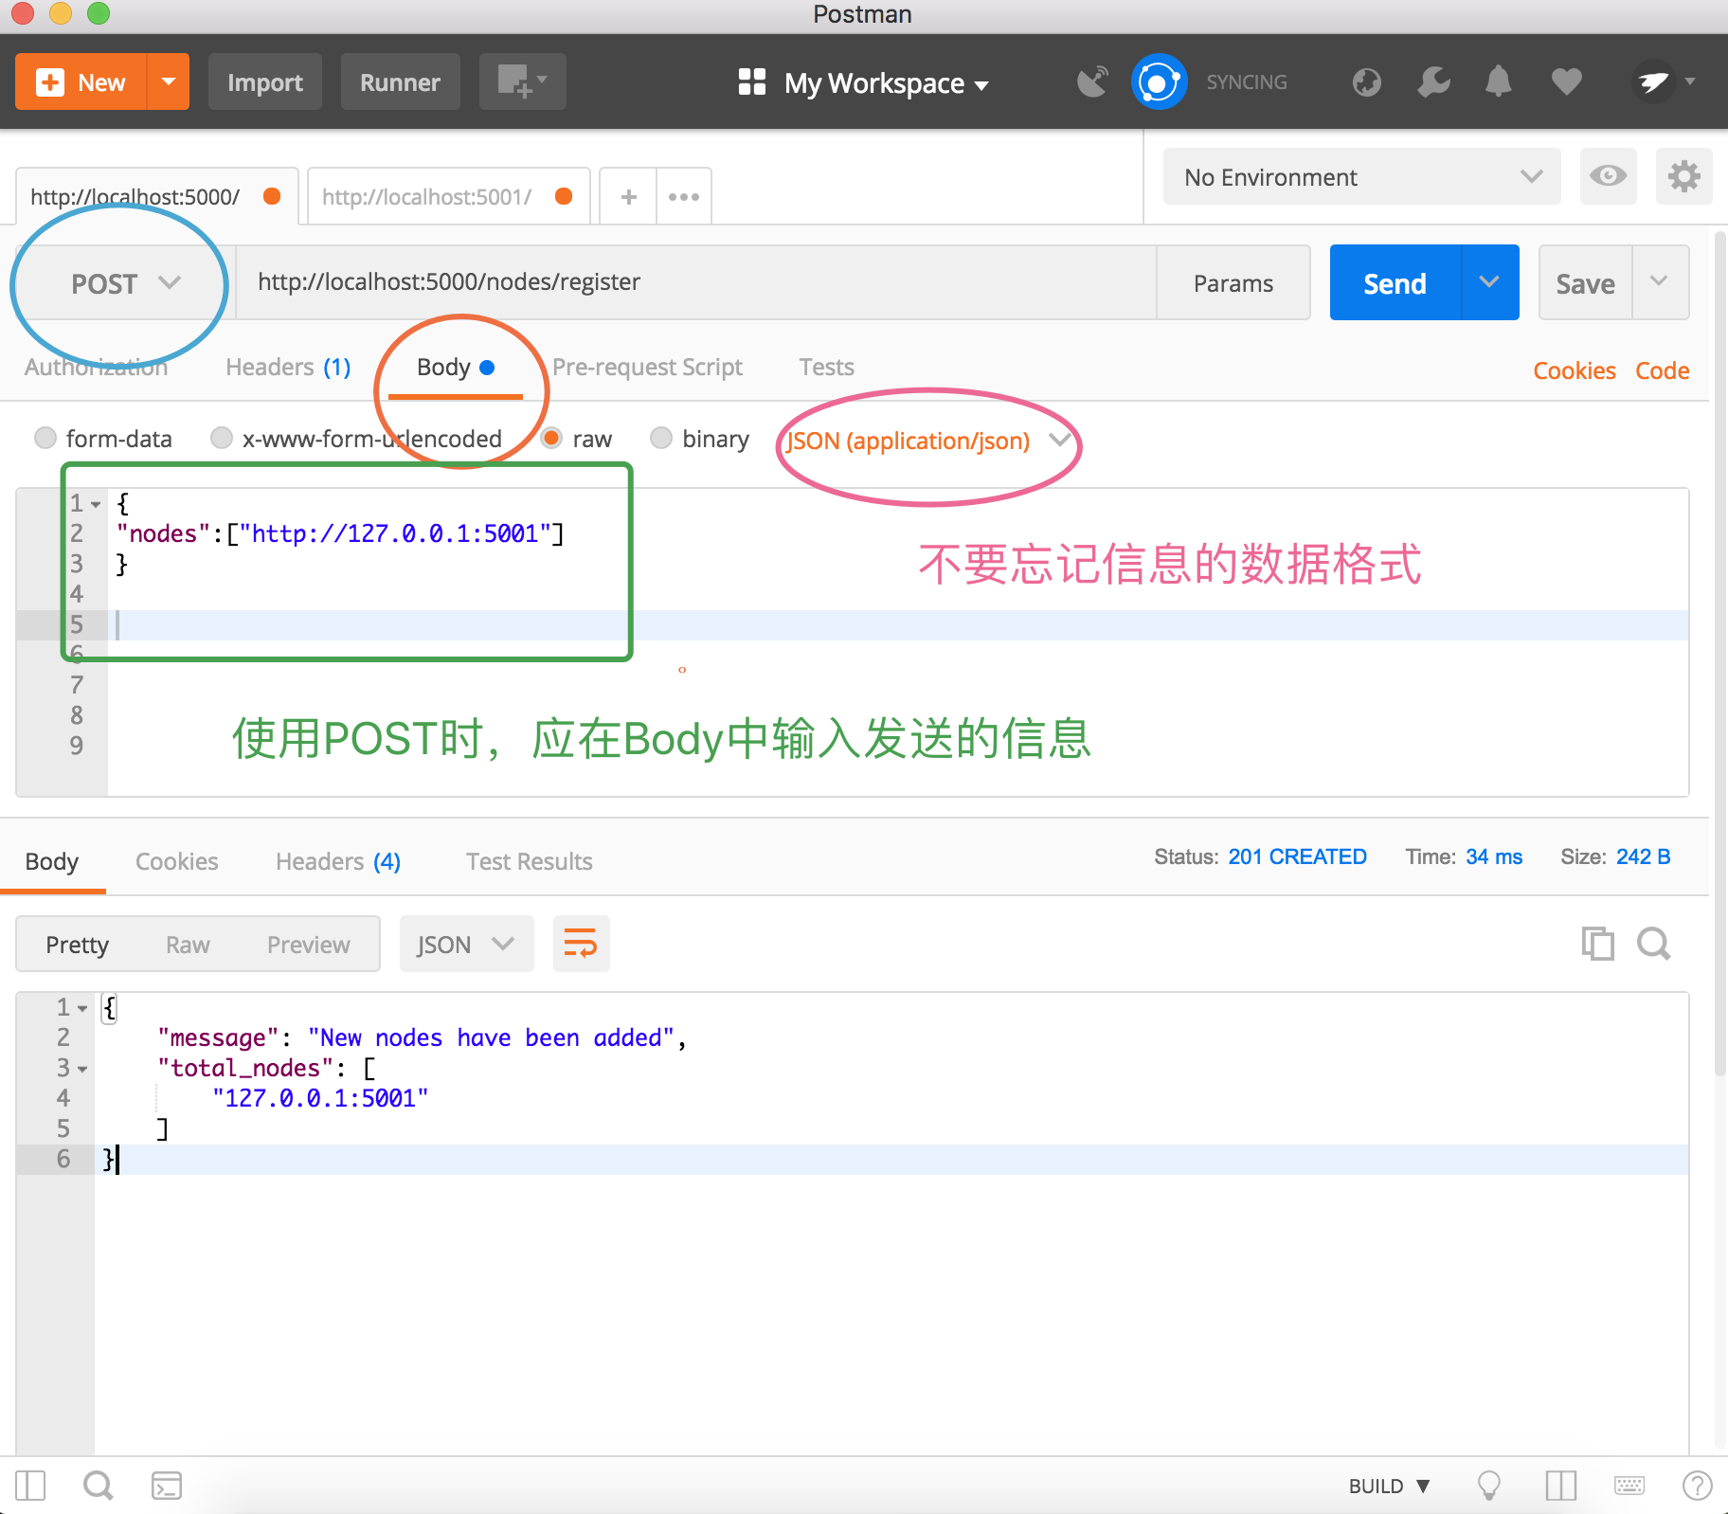
Task: Expand the Save button options arrow
Action: click(x=1659, y=282)
